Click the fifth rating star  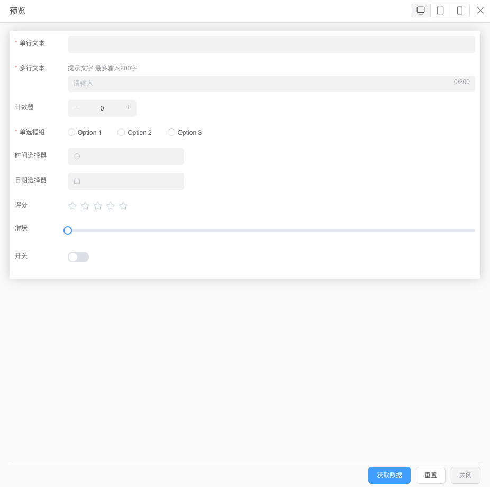coord(123,206)
